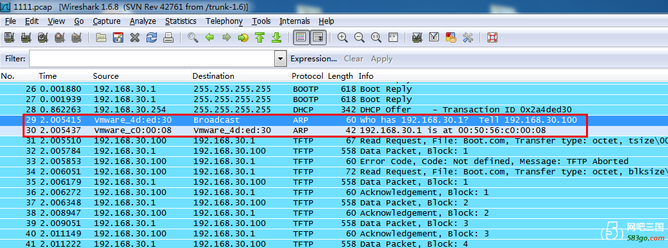
Task: Select packet 36 Acknowledgement Block 1 row
Action: [334, 192]
